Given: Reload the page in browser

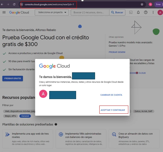Looking at the screenshot, I should click(14, 4).
